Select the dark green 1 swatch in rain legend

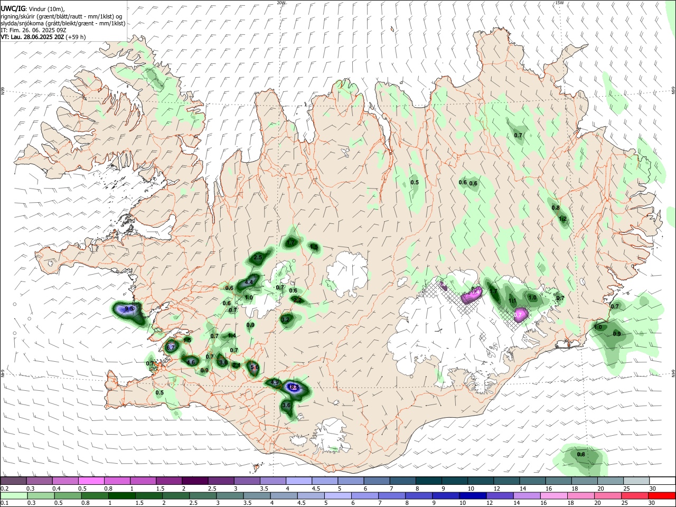click(x=122, y=495)
